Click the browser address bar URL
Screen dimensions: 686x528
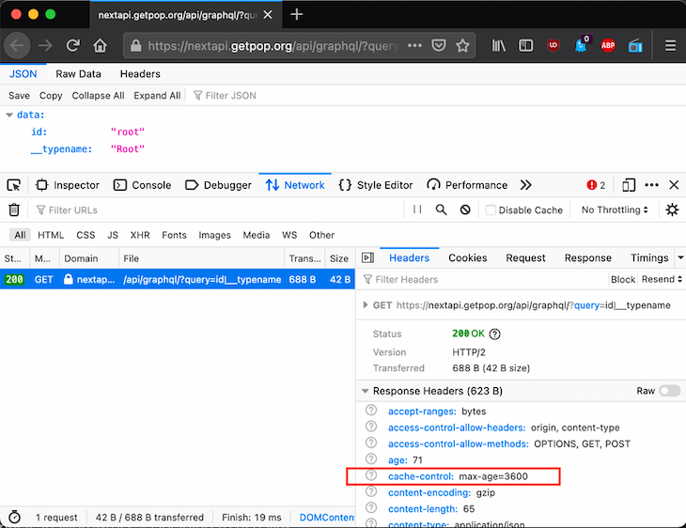[273, 45]
